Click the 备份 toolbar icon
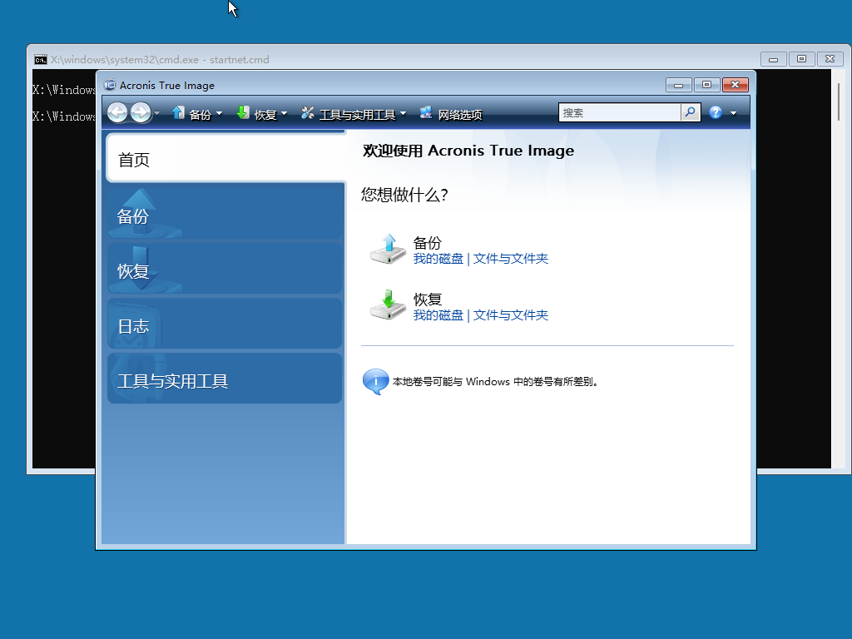The width and height of the screenshot is (852, 639). 178,112
